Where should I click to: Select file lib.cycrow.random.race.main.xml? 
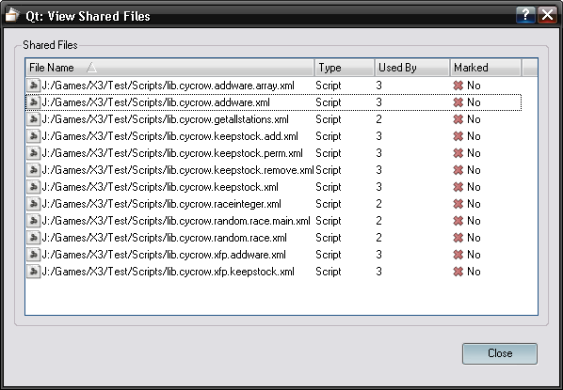(x=176, y=221)
